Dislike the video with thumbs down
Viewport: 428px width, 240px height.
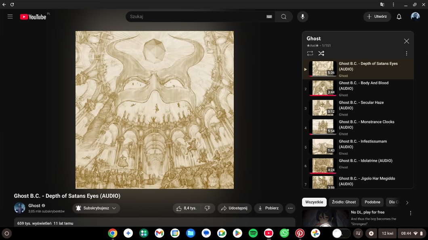click(207, 208)
